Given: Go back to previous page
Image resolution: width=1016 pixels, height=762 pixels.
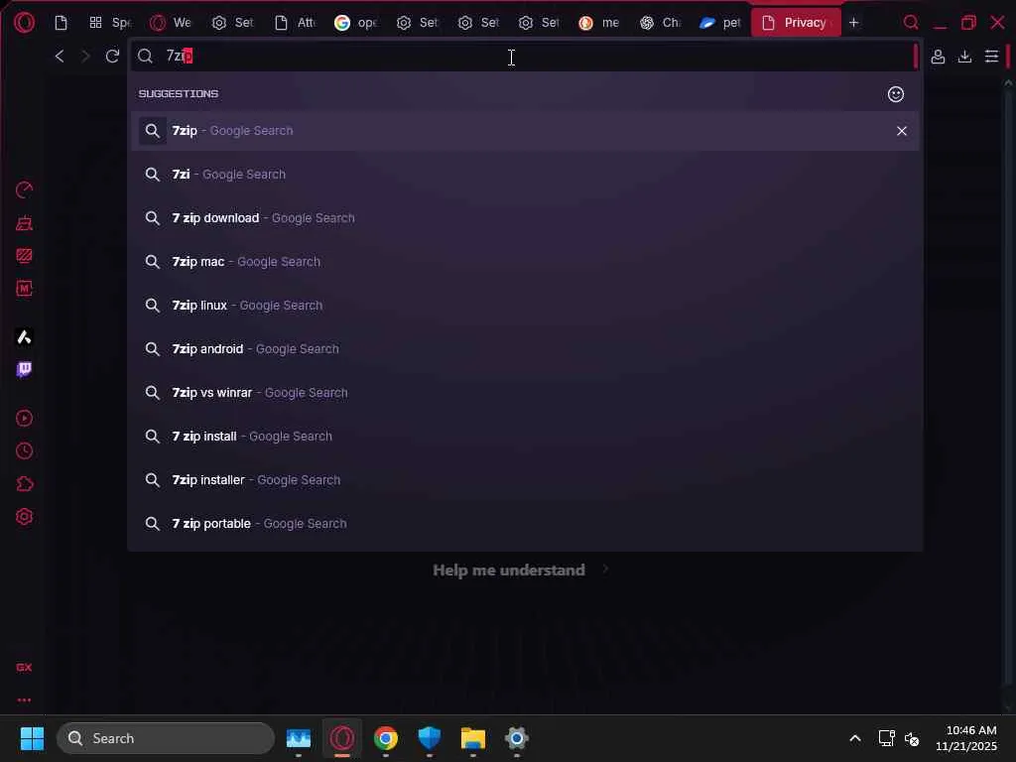Looking at the screenshot, I should [60, 57].
